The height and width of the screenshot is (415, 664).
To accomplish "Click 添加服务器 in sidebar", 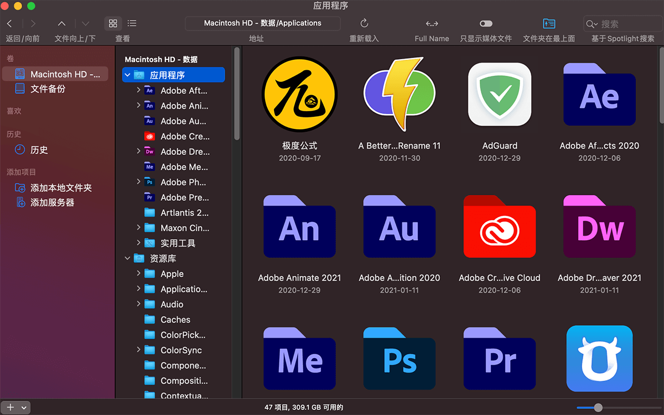I will point(52,203).
